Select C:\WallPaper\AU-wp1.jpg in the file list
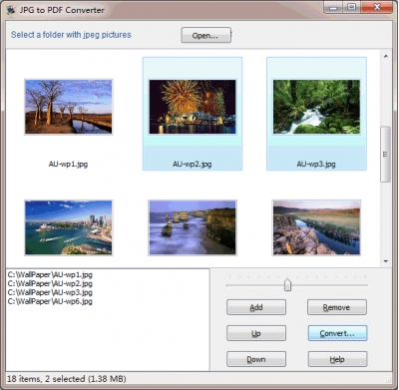The image size is (399, 390). click(50, 275)
